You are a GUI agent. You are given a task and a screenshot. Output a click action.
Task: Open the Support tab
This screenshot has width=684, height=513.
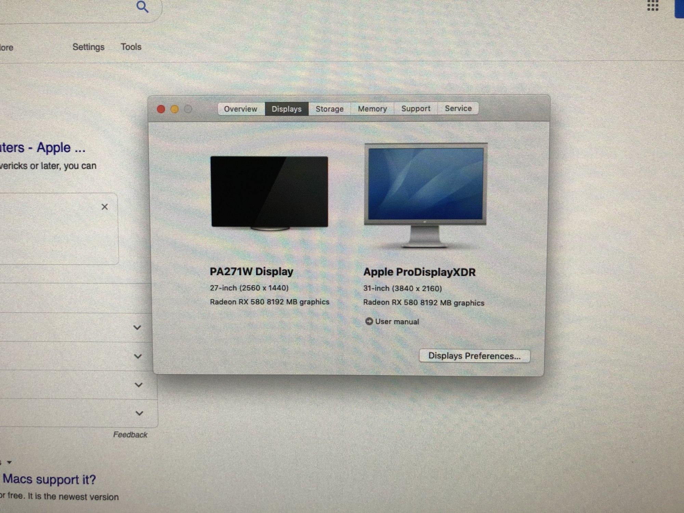[x=416, y=108]
